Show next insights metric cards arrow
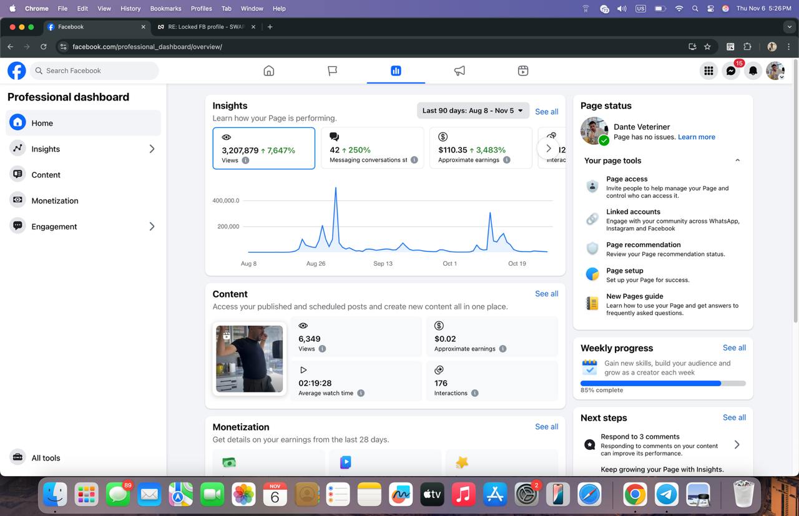The image size is (799, 516). coord(548,148)
